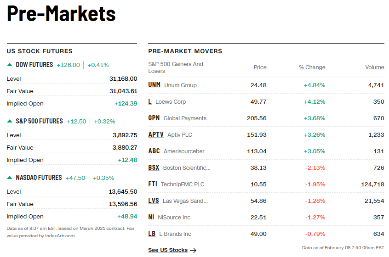The height and width of the screenshot is (257, 389).
Task: Open the LB L Brands ticker
Action: (x=152, y=234)
